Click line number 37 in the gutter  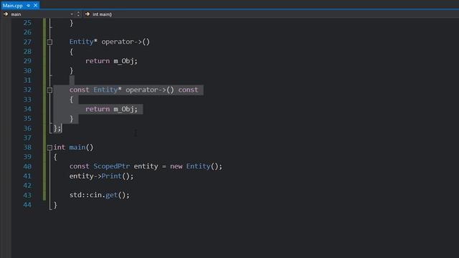click(27, 138)
